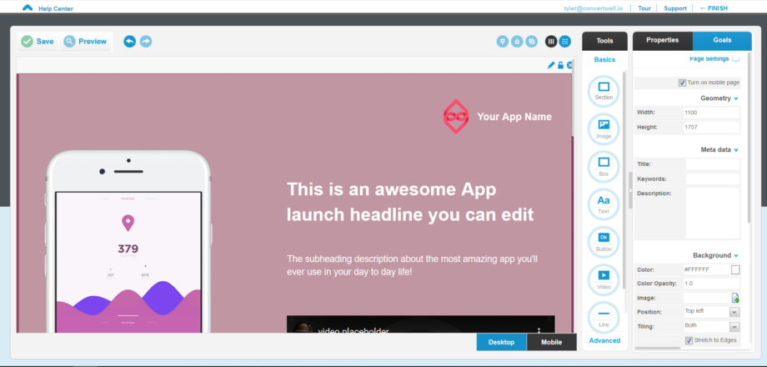Click the video placeholder element

421,324
